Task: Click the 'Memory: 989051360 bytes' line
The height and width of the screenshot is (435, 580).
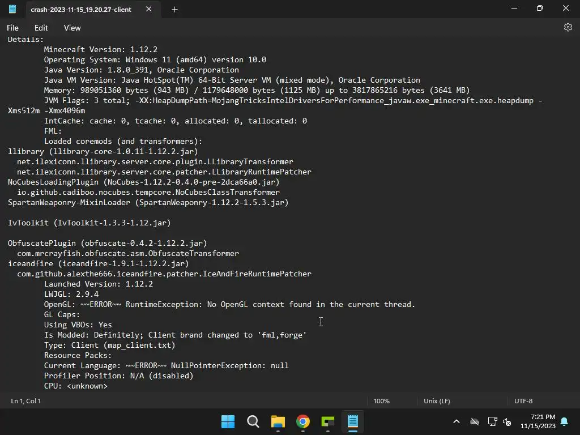Action: (x=257, y=90)
